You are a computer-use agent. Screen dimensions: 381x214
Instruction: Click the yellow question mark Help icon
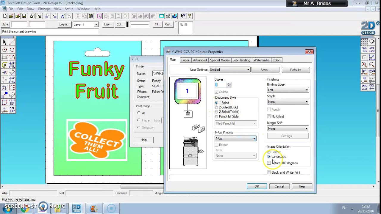(x=190, y=16)
